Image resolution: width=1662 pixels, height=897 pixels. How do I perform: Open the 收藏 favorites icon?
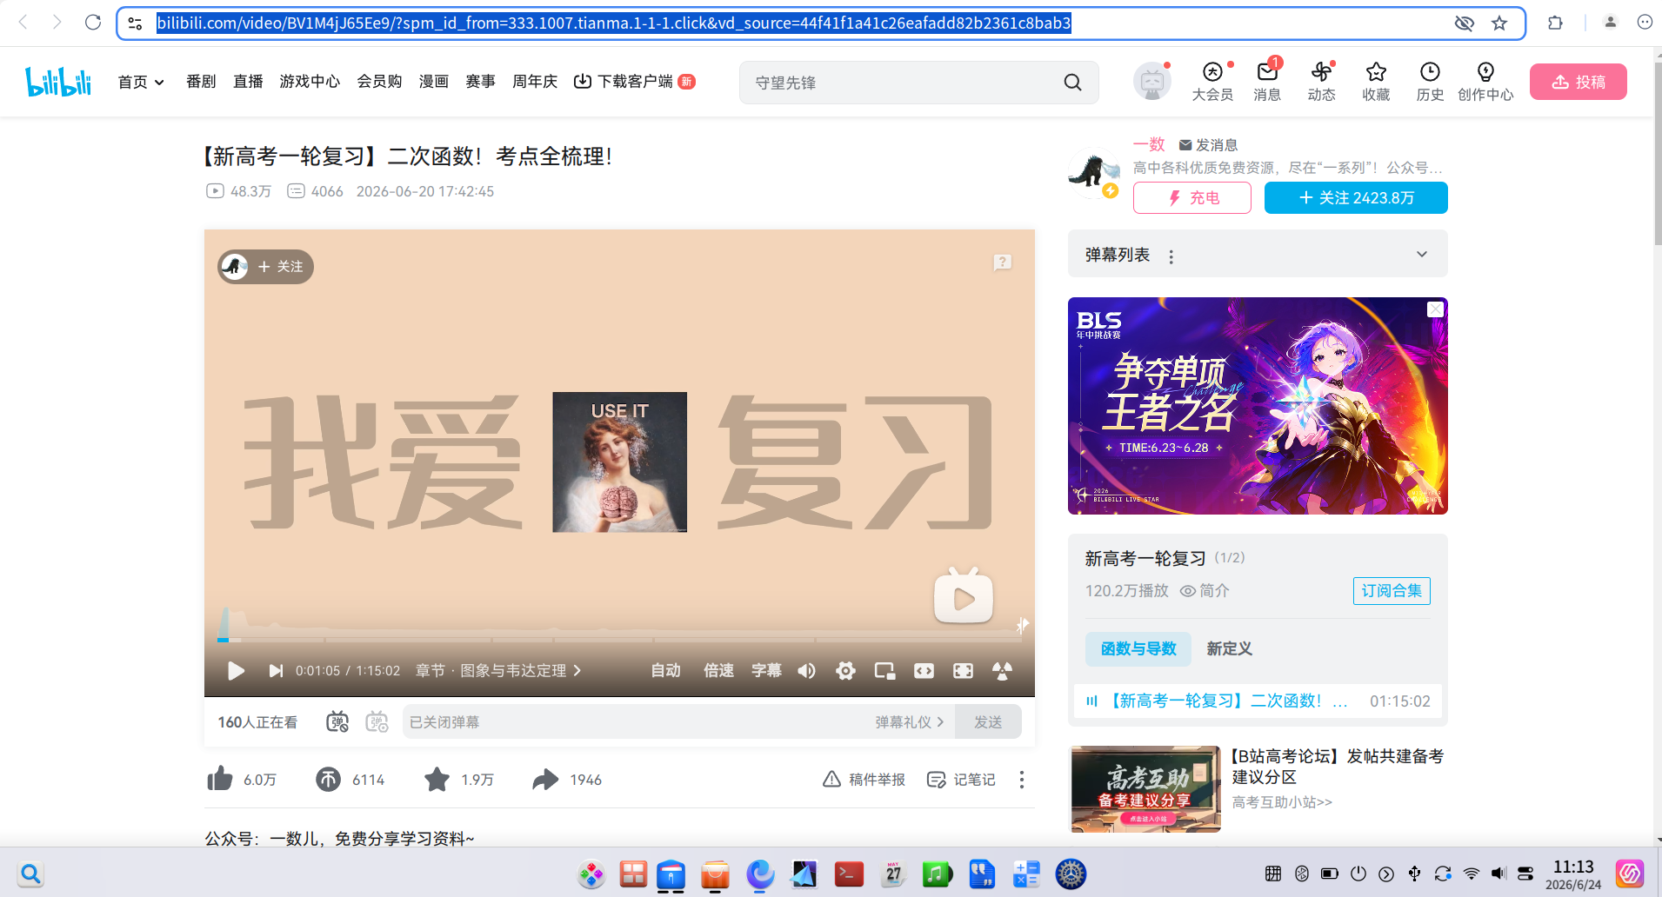coord(1376,81)
